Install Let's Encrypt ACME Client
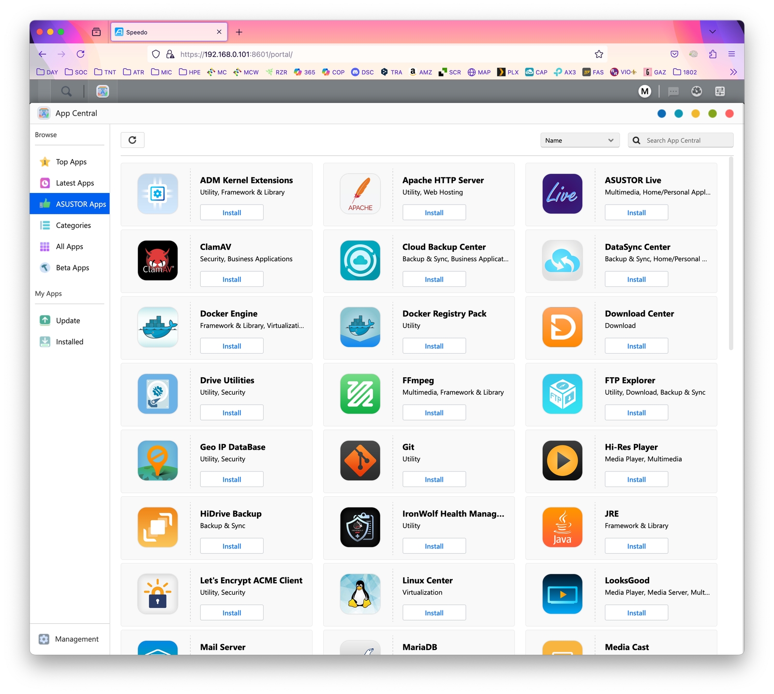Image resolution: width=774 pixels, height=694 pixels. [x=232, y=613]
